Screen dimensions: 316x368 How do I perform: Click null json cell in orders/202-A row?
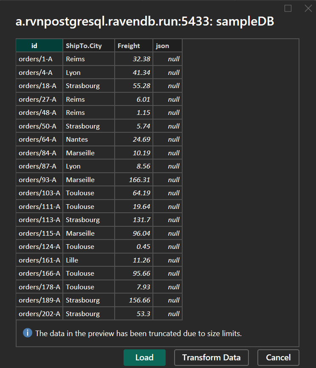pos(167,314)
